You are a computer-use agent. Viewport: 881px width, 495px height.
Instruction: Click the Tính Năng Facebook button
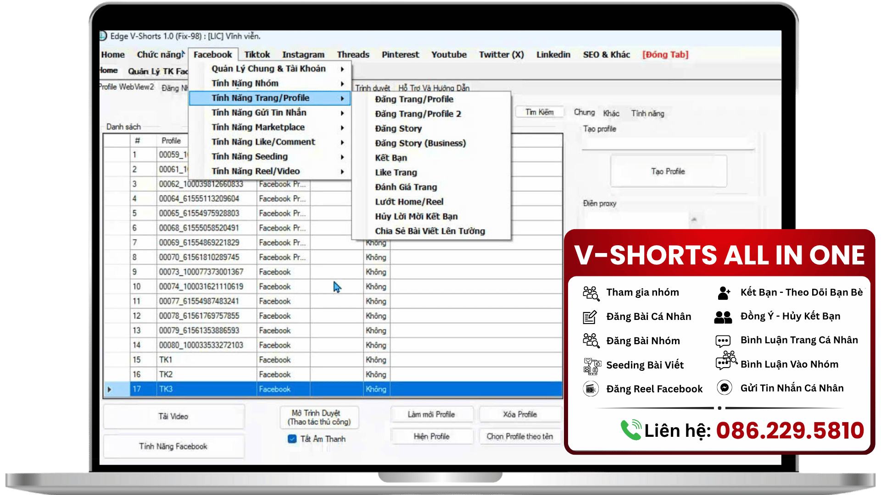173,446
